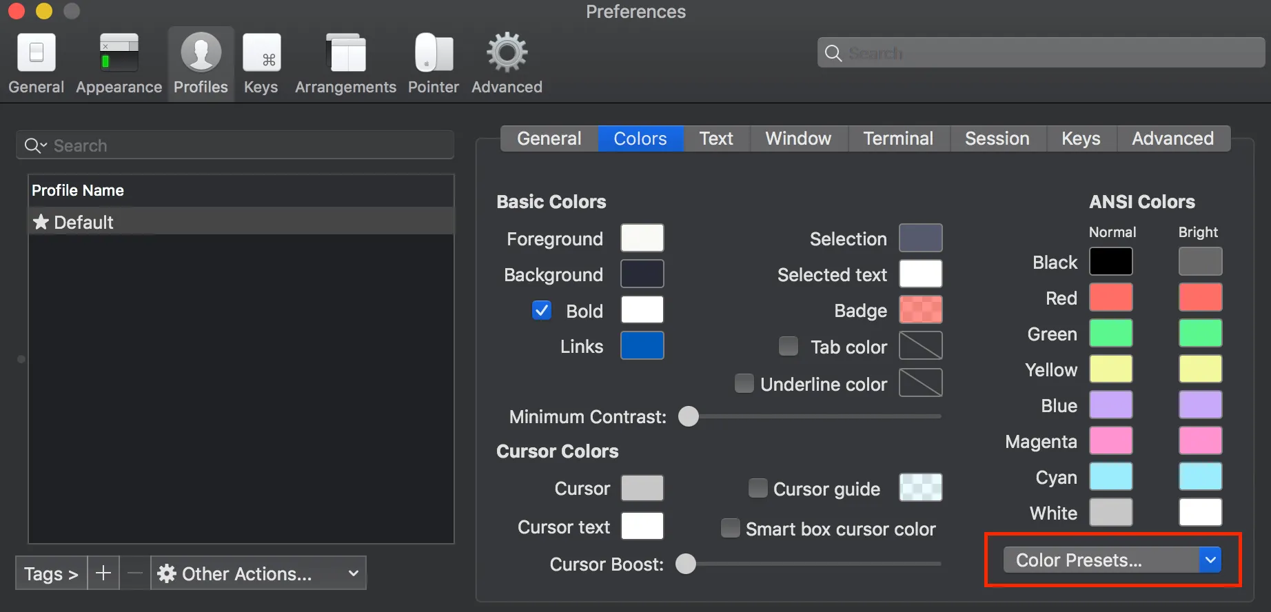
Task: Open the Tab color swatch
Action: pos(921,345)
